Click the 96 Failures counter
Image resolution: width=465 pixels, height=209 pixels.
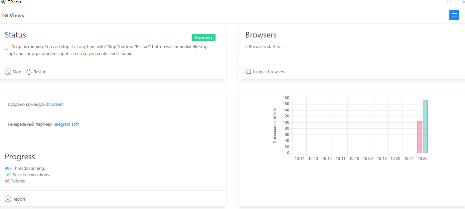click(x=7, y=181)
